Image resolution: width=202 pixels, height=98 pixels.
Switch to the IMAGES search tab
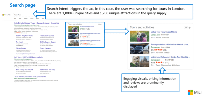[26, 19]
